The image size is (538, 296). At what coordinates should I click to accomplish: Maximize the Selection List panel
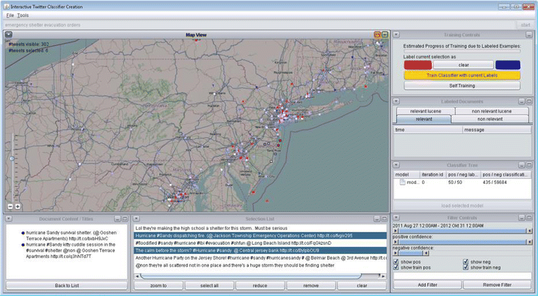tap(385, 218)
